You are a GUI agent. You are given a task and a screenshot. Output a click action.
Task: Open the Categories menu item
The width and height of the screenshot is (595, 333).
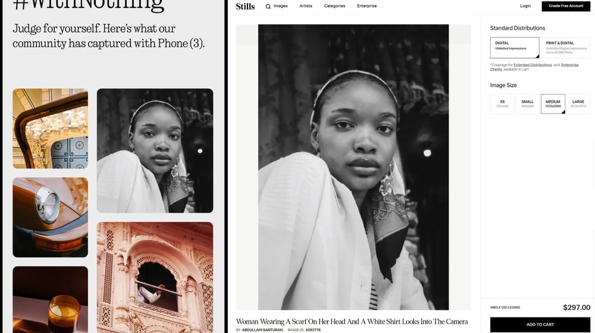click(334, 6)
